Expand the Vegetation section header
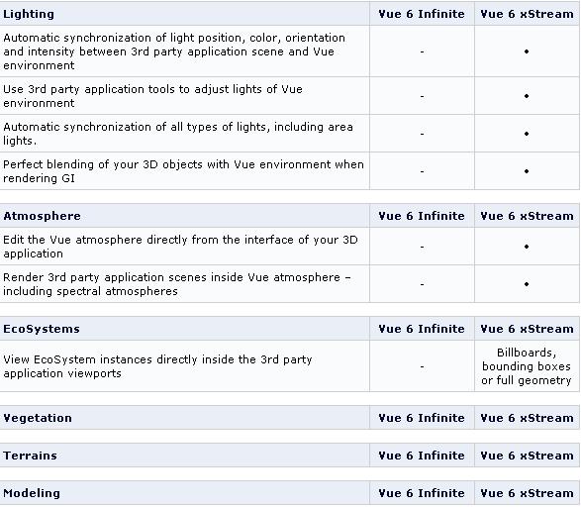Image resolution: width=581 pixels, height=508 pixels. coord(38,418)
